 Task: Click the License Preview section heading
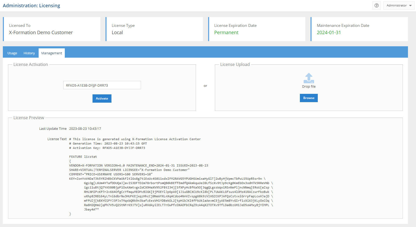click(29, 118)
